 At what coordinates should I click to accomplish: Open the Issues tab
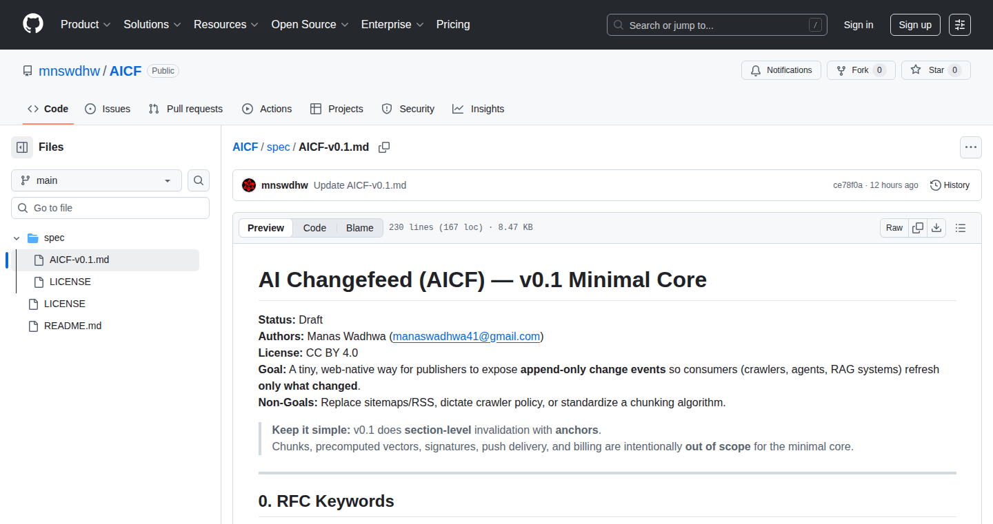click(x=108, y=109)
